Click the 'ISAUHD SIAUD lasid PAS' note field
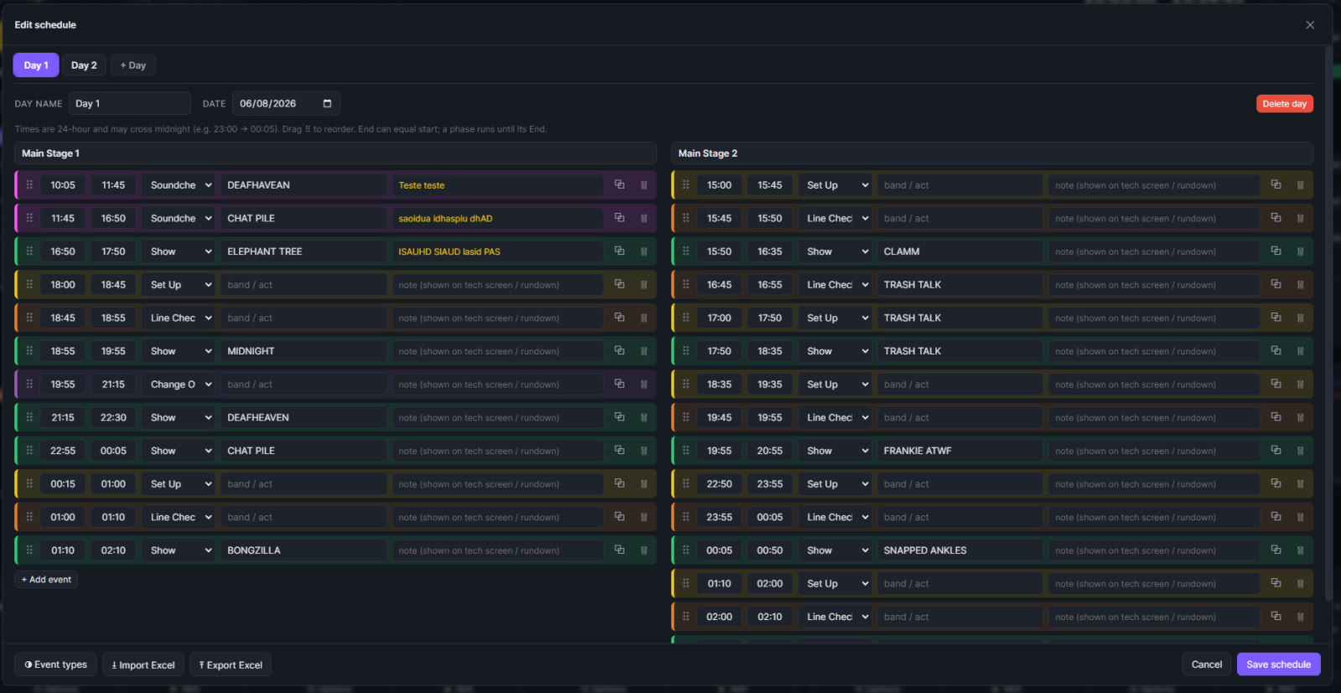 pos(498,251)
